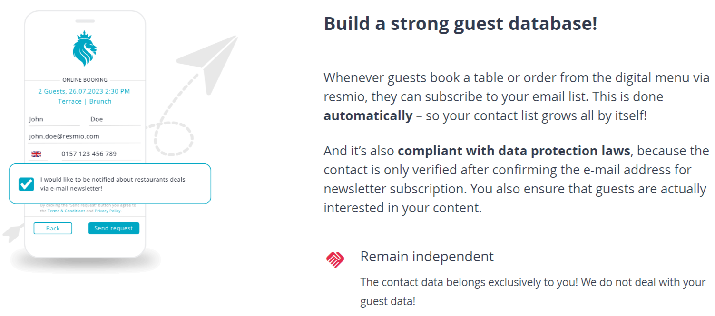Click the Back button
Viewport: 715px width, 316px height.
tap(53, 229)
